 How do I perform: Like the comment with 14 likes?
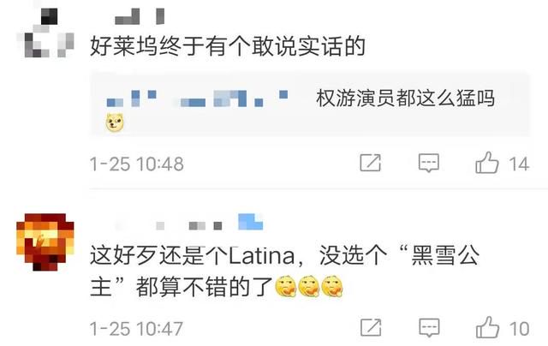487,163
